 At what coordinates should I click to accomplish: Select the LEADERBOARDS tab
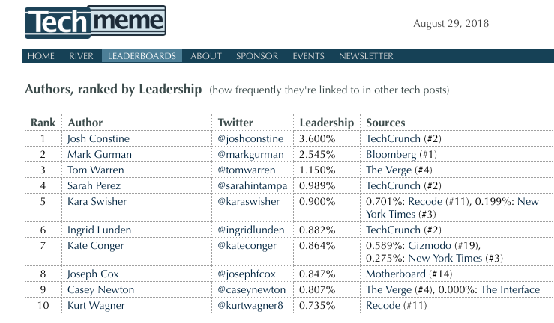coord(142,56)
